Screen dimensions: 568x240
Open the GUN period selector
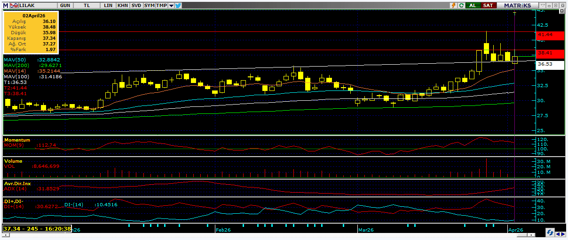tap(66, 5)
